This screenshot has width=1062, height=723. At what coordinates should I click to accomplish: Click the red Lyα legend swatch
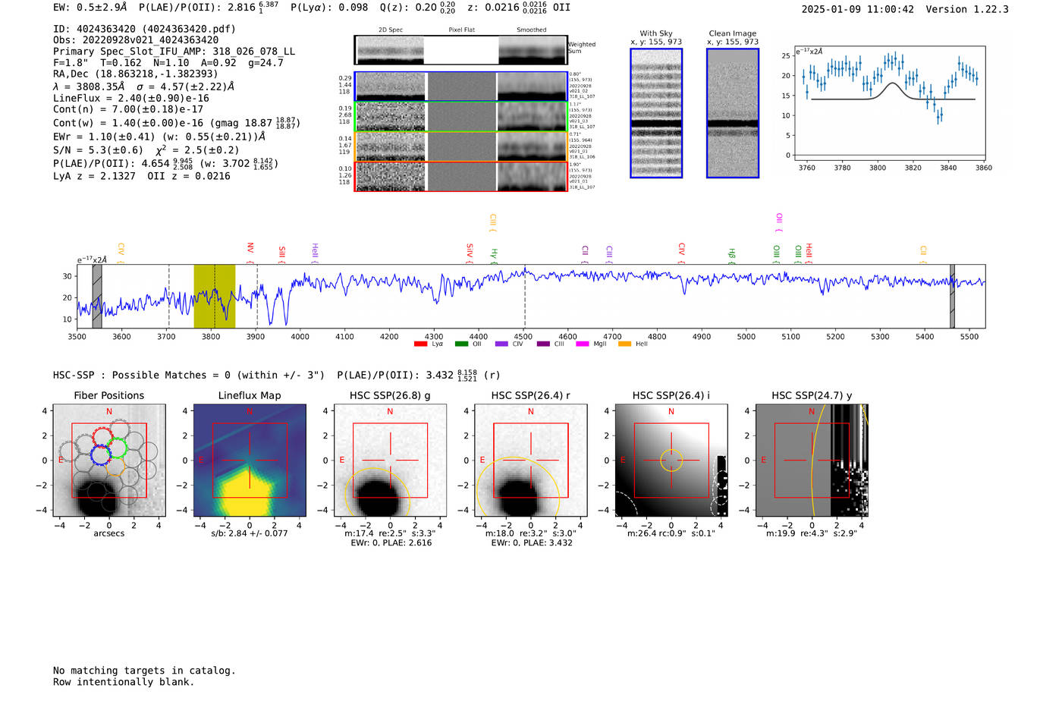point(420,344)
